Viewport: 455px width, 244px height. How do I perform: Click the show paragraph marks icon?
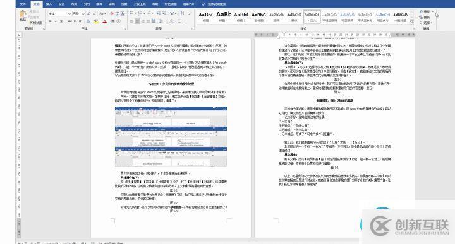pos(190,13)
